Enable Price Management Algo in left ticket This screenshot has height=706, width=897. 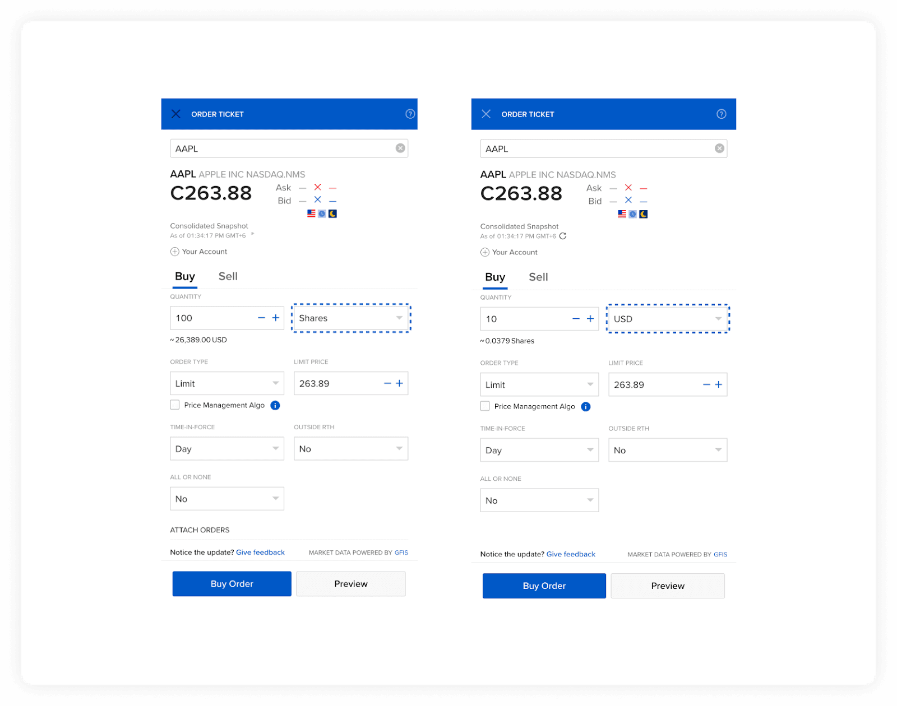(x=175, y=405)
